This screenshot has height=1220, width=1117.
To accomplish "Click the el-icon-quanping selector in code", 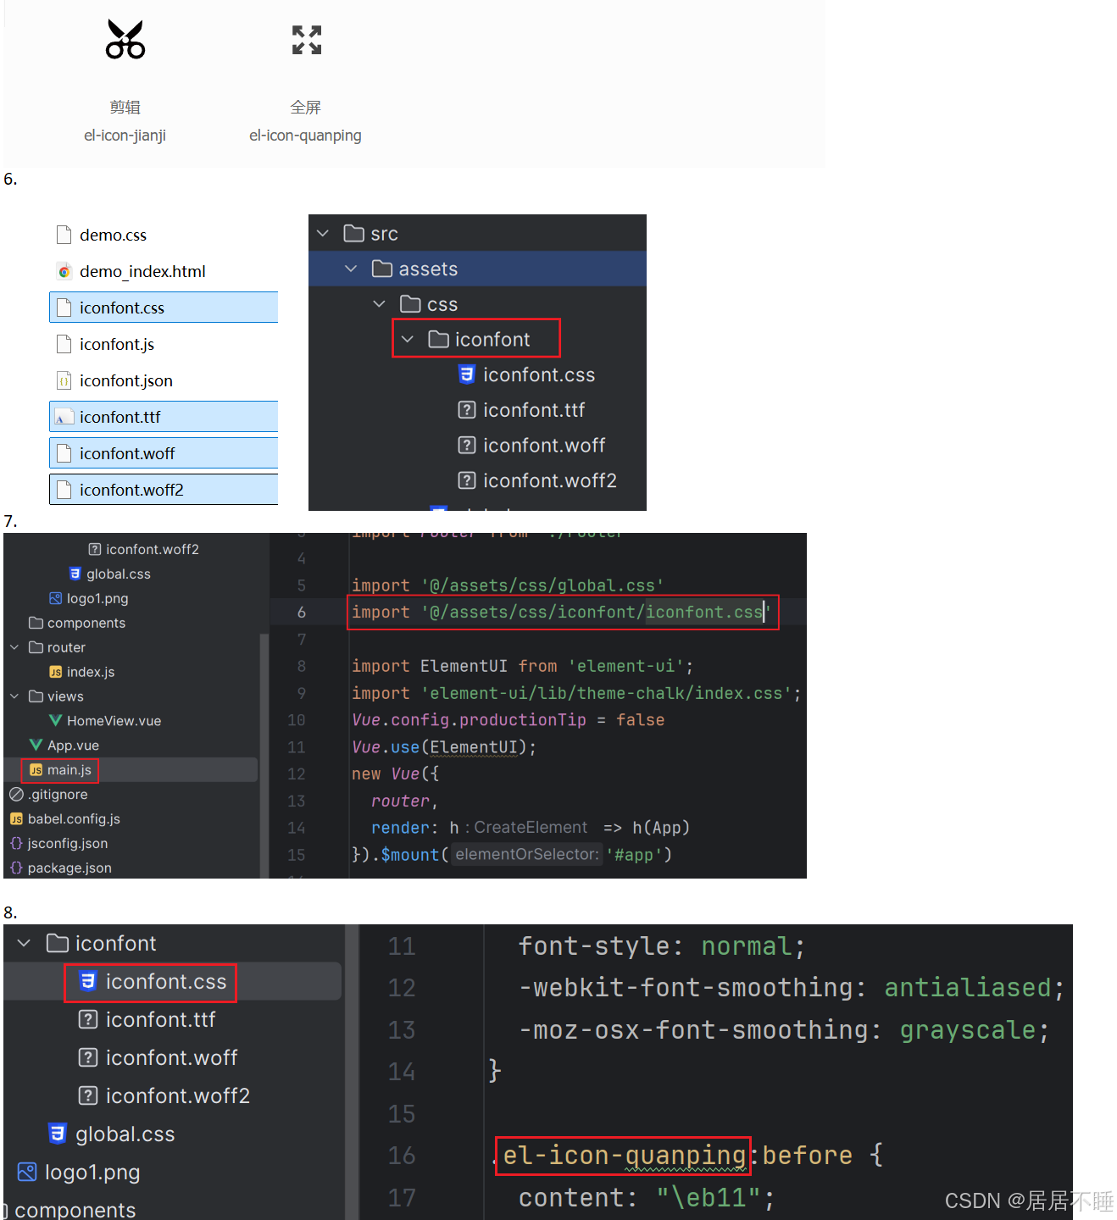I will tap(624, 1156).
